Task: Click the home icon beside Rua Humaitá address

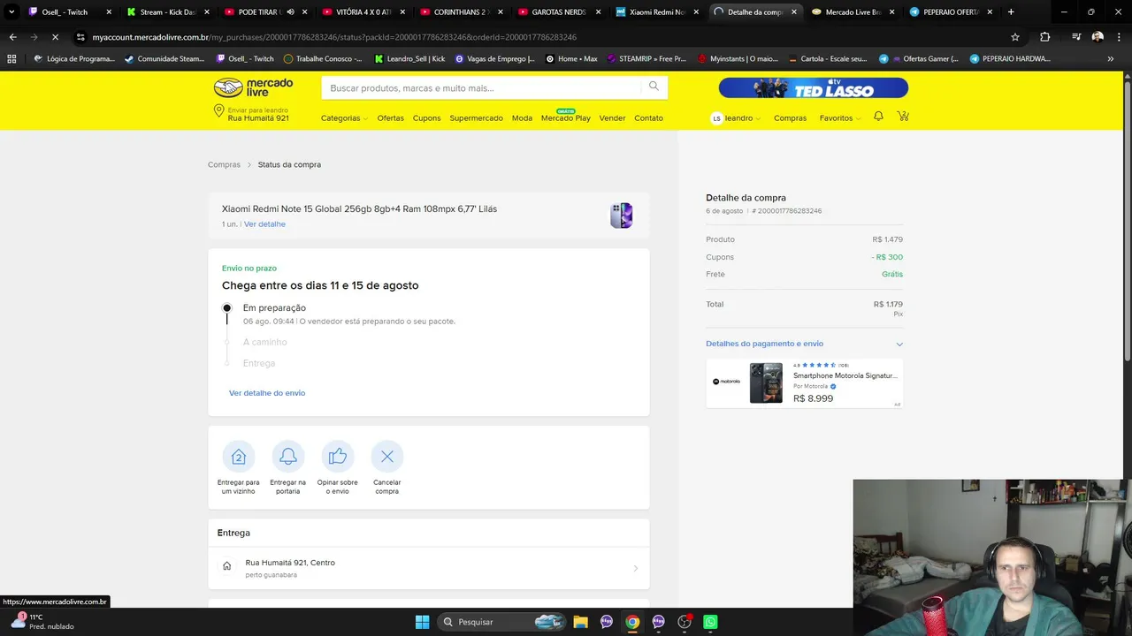Action: click(x=227, y=566)
